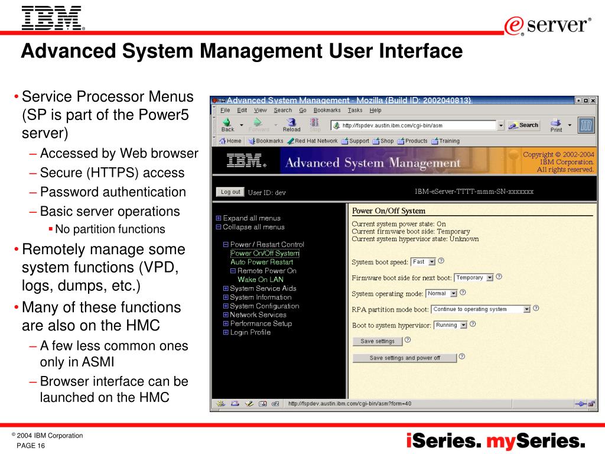Open the Bookmarks folder in personal toolbar
605x454 pixels.
(x=266, y=141)
